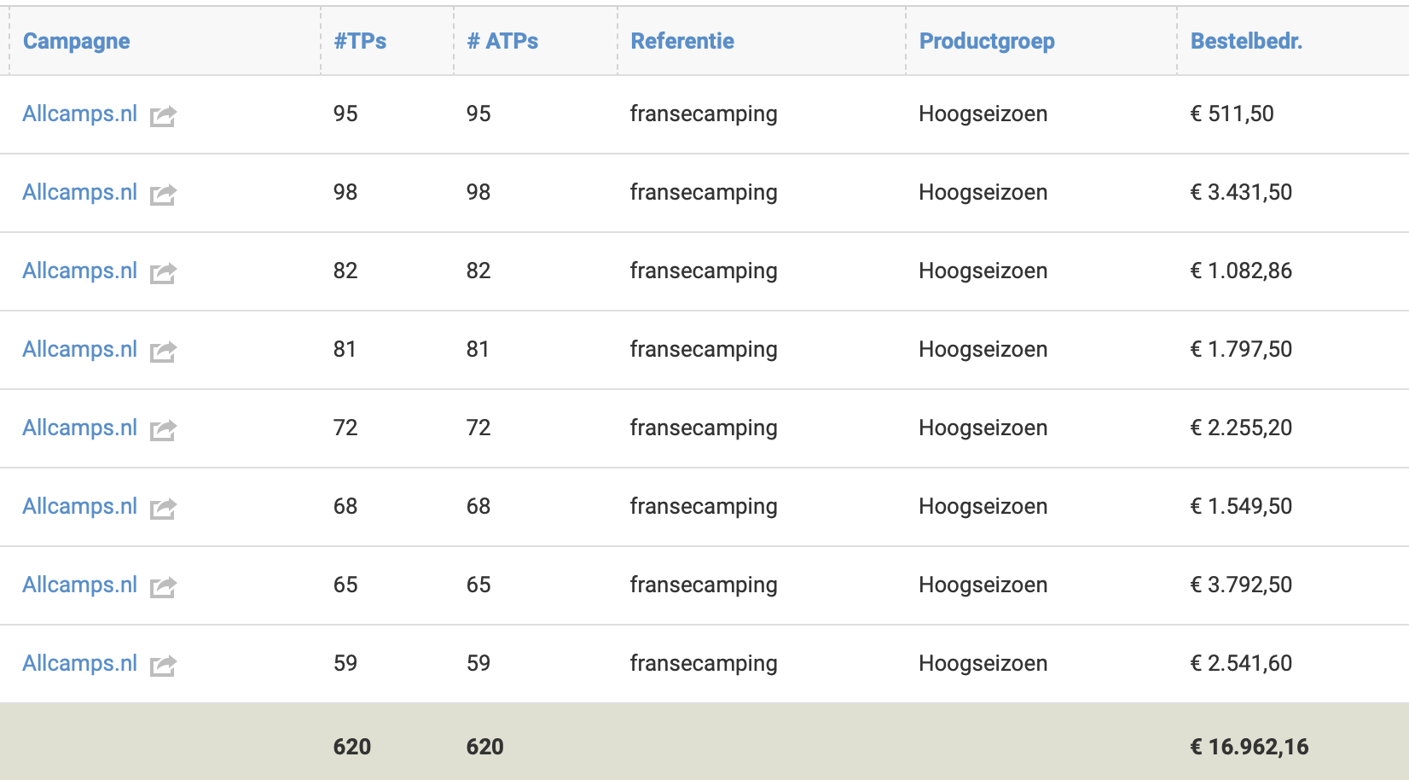Sort by the Productgroep column header

pyautogui.click(x=987, y=41)
